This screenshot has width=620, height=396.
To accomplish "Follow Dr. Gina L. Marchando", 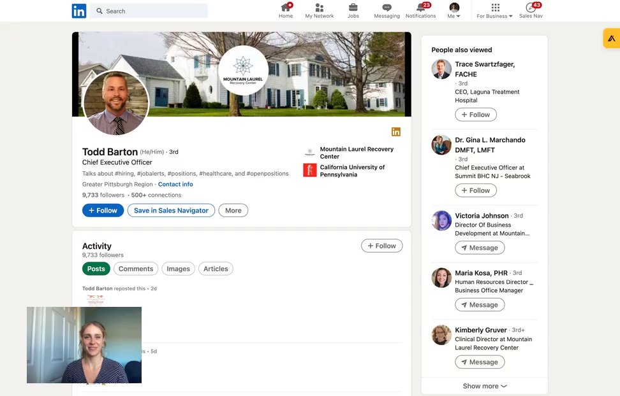I will click(x=476, y=190).
